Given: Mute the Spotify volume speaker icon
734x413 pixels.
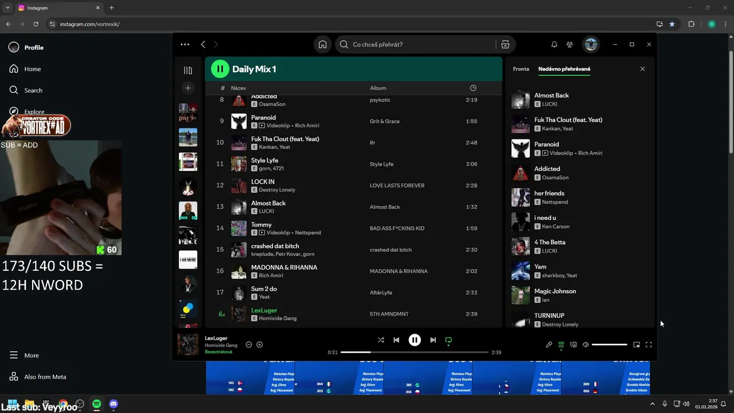Looking at the screenshot, I should pos(585,345).
